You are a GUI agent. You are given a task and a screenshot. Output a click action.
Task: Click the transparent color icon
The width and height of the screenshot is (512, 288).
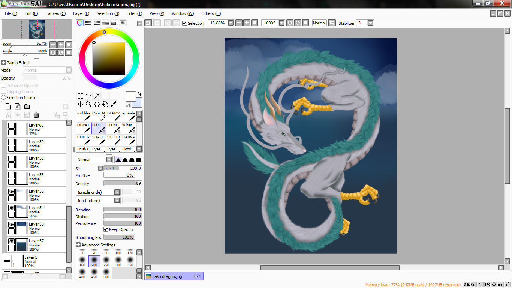tap(128, 105)
